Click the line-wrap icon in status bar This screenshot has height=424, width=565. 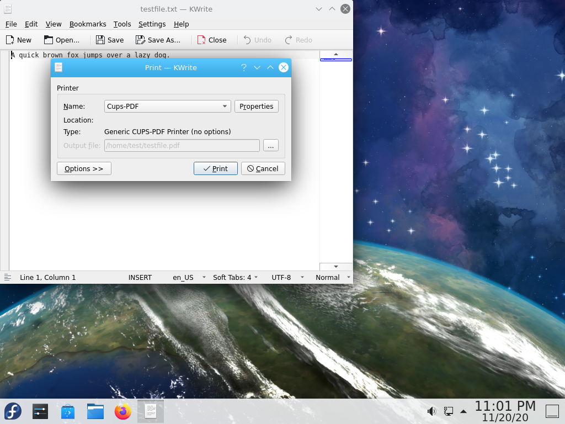8,277
